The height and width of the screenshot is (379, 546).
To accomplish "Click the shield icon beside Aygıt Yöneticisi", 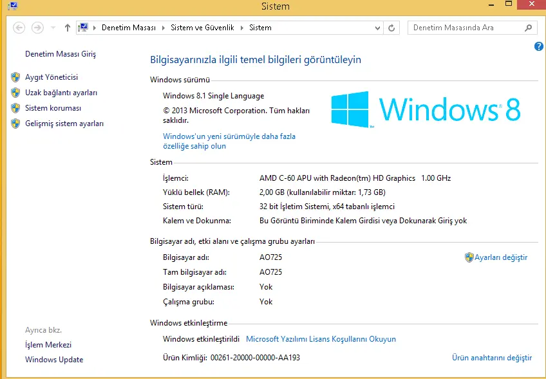I will tap(15, 77).
